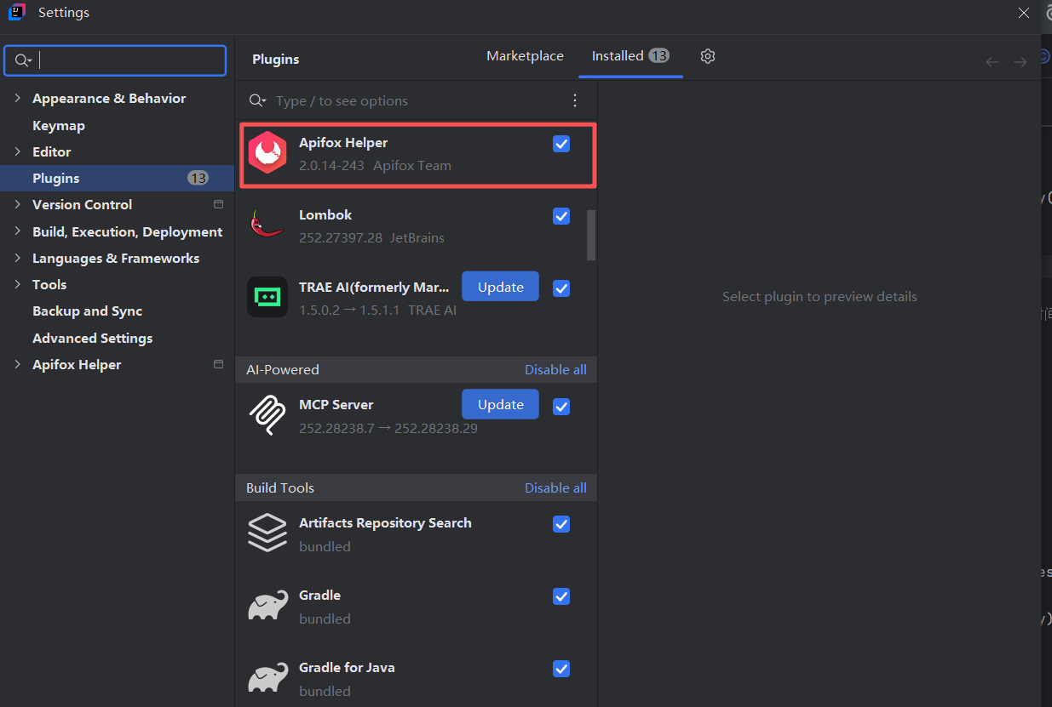
Task: Disable all AI-Powered plugins
Action: click(x=555, y=369)
